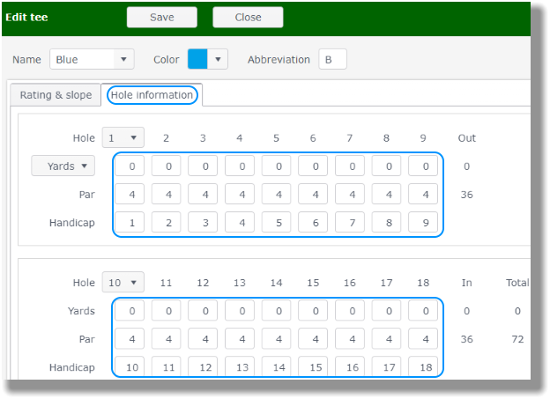This screenshot has height=399, width=550.
Task: Edit Yards field for hole 9
Action: pos(423,166)
